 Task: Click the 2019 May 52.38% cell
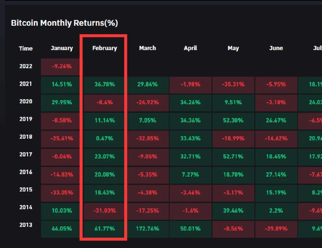[233, 121]
